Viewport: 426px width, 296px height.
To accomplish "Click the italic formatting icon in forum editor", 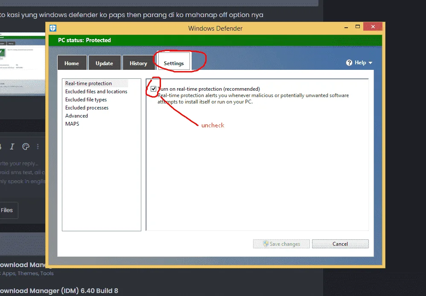I will pos(12,147).
